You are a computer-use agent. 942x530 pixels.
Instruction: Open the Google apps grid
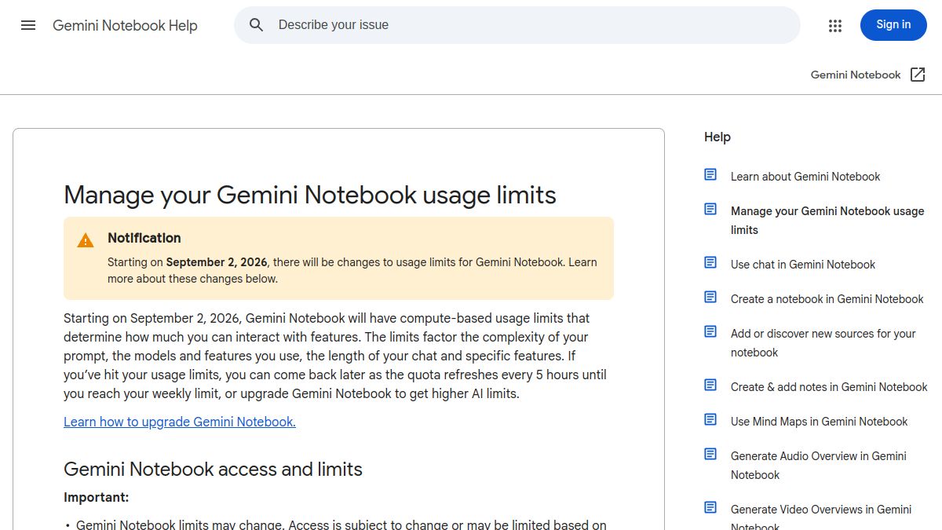(x=835, y=26)
